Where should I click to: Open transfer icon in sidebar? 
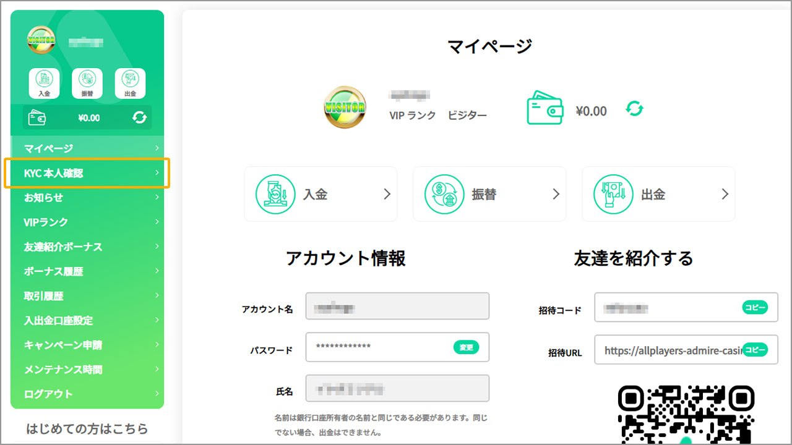[87, 83]
